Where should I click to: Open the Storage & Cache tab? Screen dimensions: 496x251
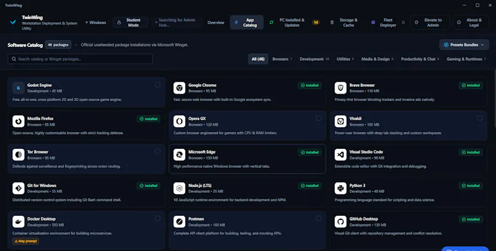coord(345,22)
